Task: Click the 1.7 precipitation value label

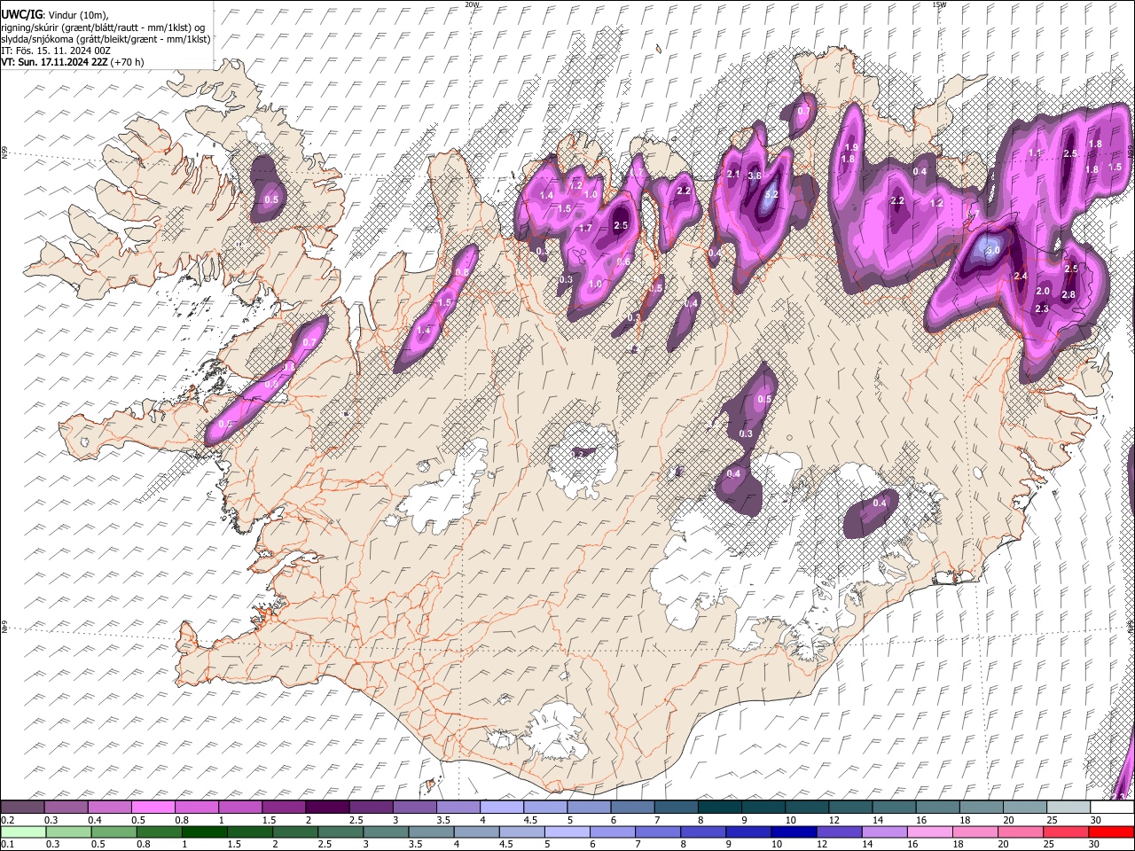Action: point(585,229)
